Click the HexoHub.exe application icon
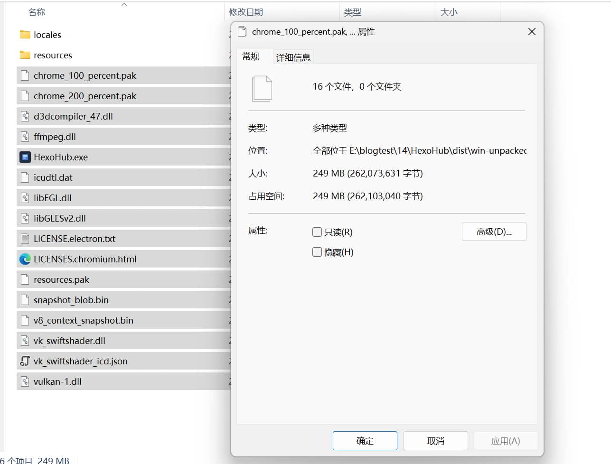Image resolution: width=611 pixels, height=464 pixels. pyautogui.click(x=25, y=157)
